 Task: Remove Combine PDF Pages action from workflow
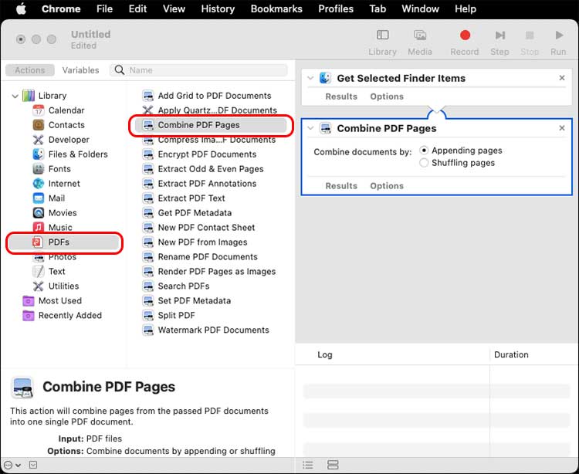[562, 127]
